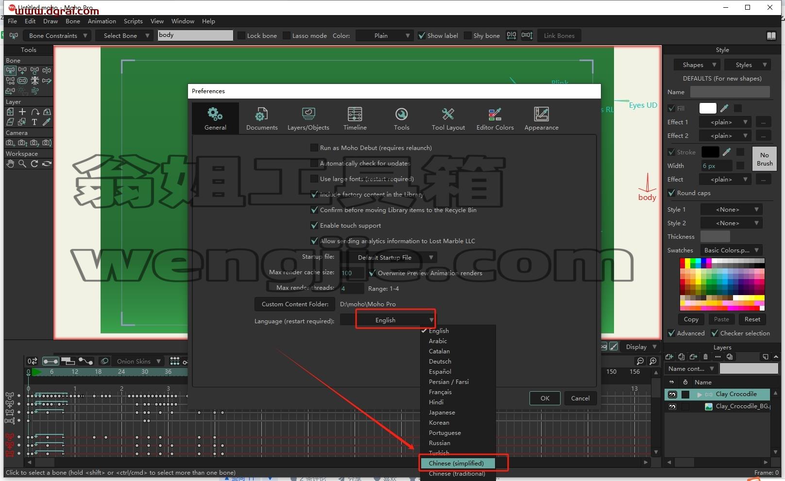
Task: Open the Appearance preferences tab
Action: point(541,118)
